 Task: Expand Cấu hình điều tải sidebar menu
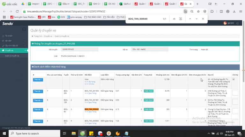14,46
